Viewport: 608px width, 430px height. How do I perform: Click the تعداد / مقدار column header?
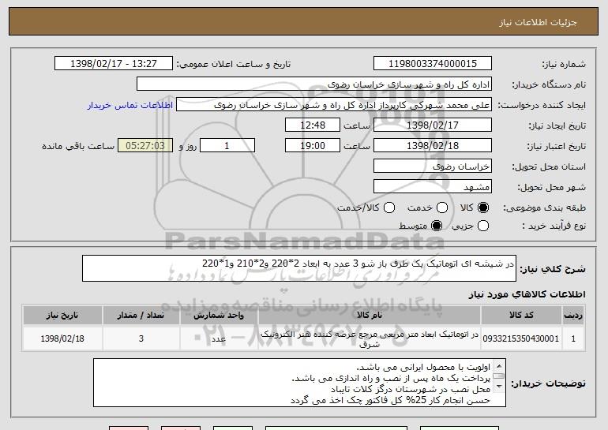pyautogui.click(x=141, y=316)
